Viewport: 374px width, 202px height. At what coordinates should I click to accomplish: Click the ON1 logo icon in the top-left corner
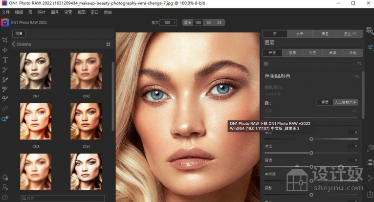5,22
